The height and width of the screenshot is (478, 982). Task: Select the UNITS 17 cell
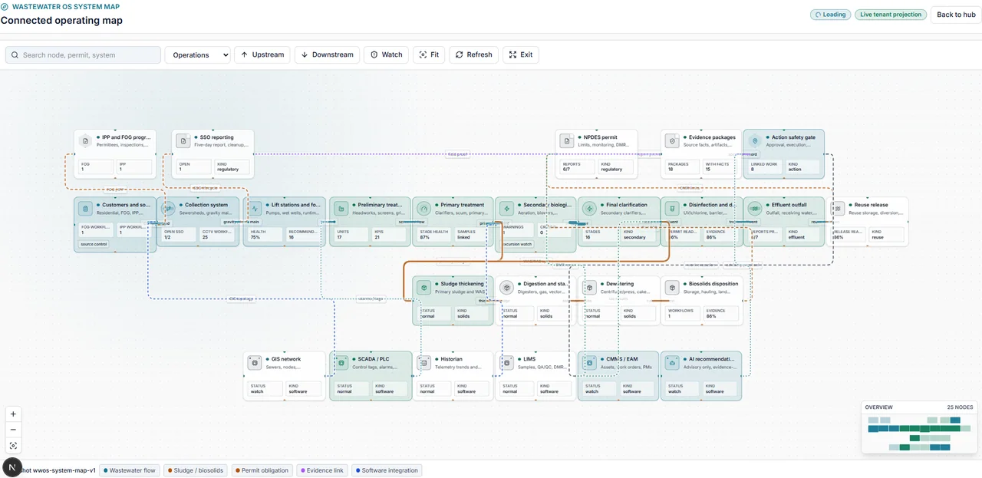pyautogui.click(x=351, y=234)
